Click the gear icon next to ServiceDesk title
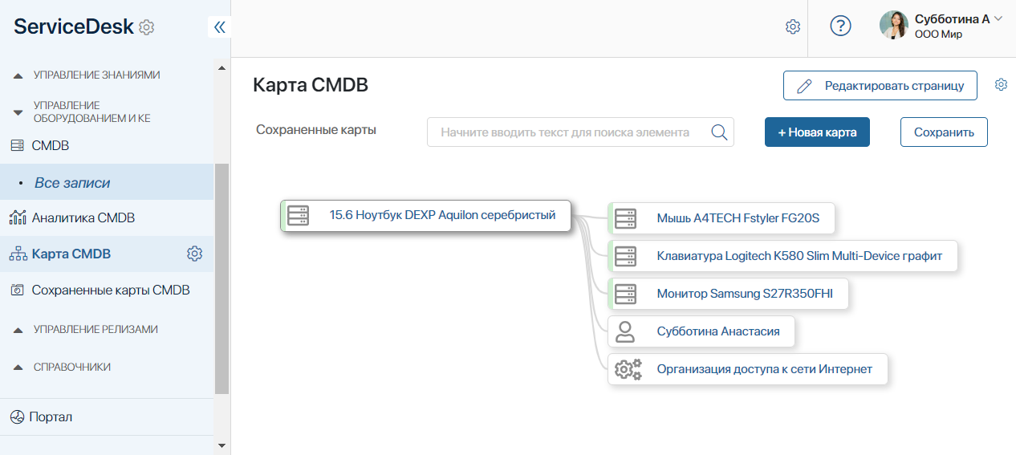Image resolution: width=1016 pixels, height=455 pixels. pos(146,27)
